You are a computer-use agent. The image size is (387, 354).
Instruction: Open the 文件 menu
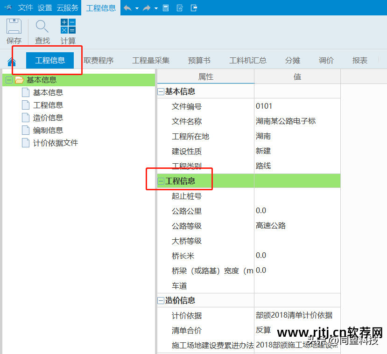click(x=26, y=8)
